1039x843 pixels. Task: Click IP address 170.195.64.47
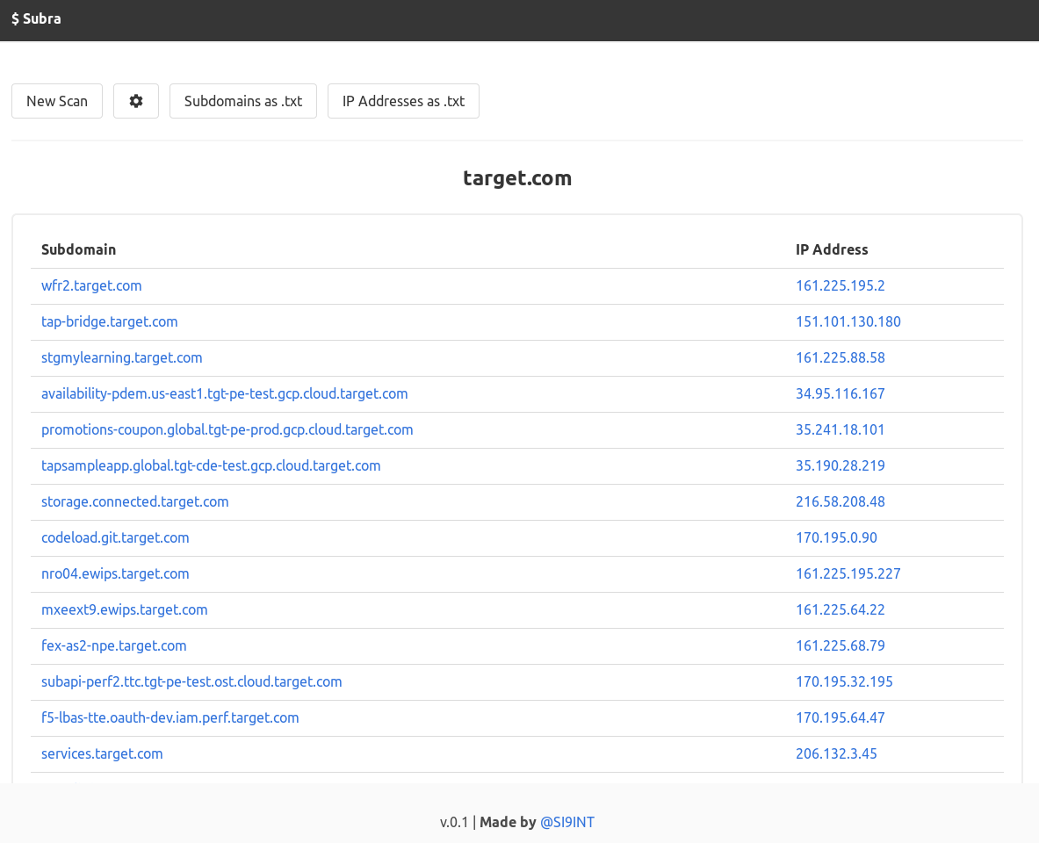pos(841,717)
